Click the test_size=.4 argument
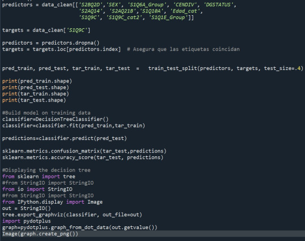This screenshot has width=305, height=241. click(282, 68)
